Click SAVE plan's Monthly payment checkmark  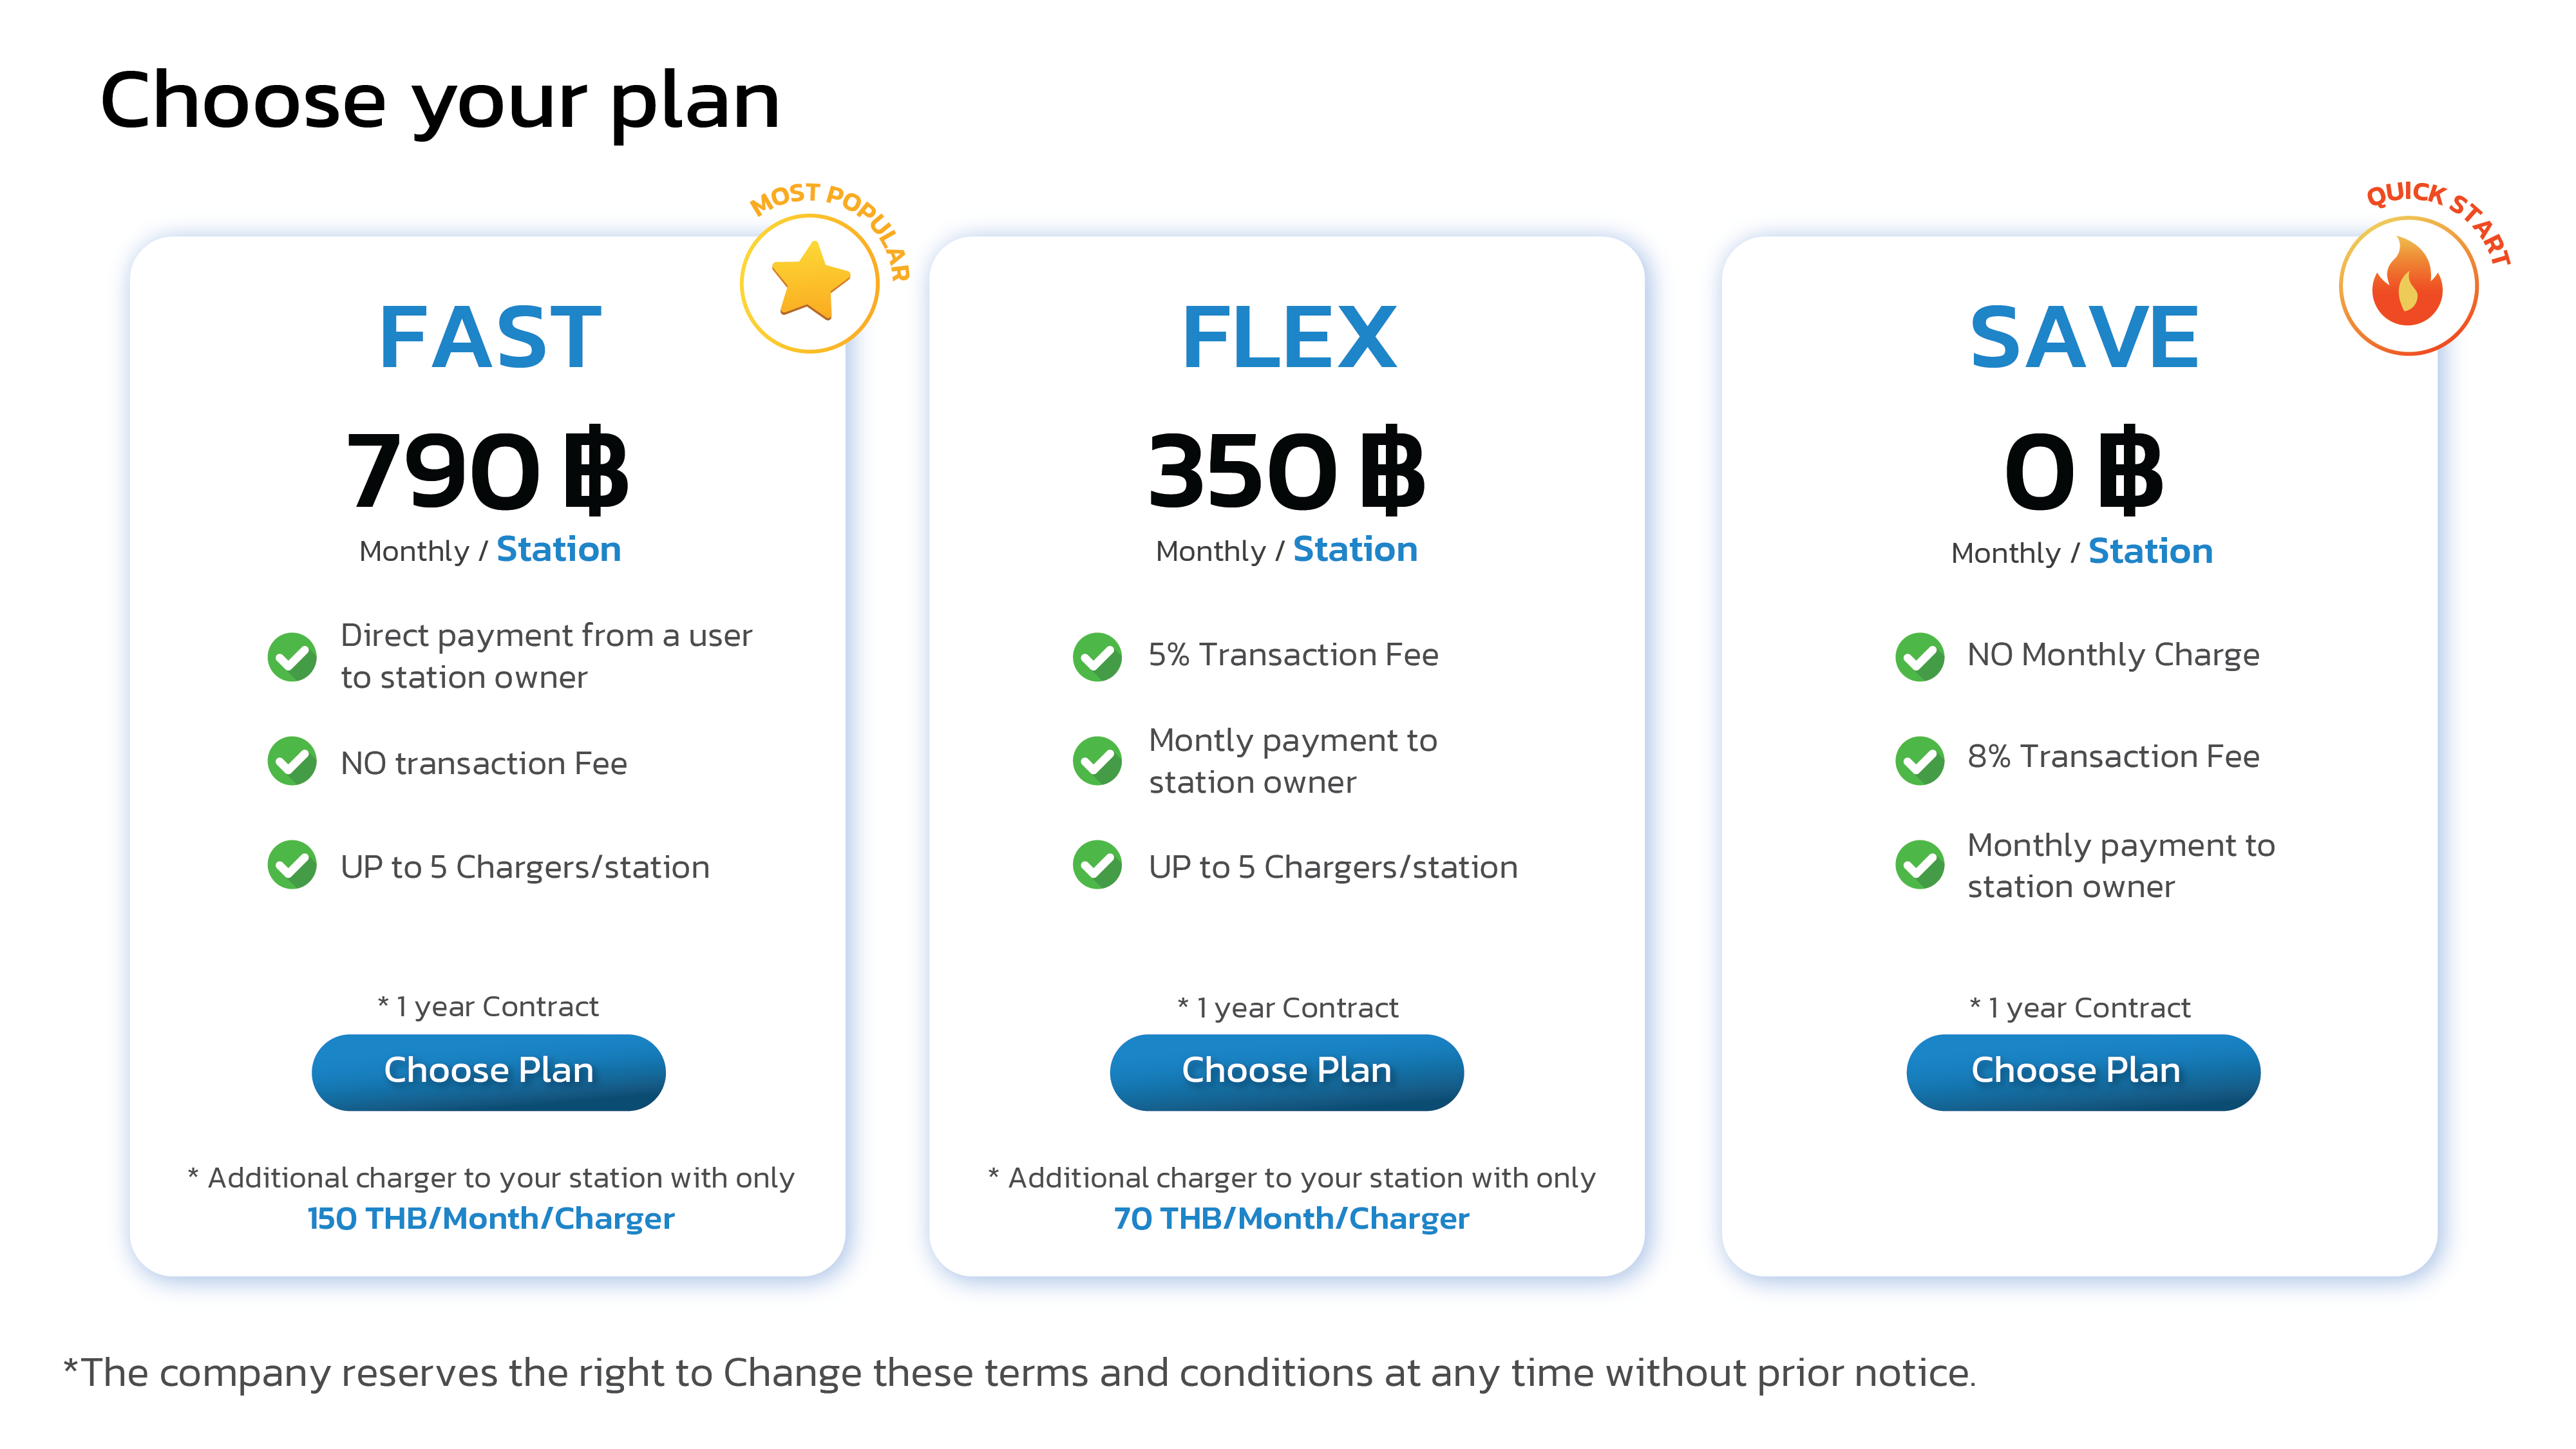1919,865
